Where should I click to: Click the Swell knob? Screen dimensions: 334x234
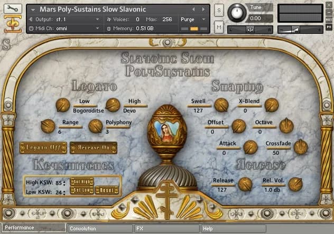pos(221,105)
